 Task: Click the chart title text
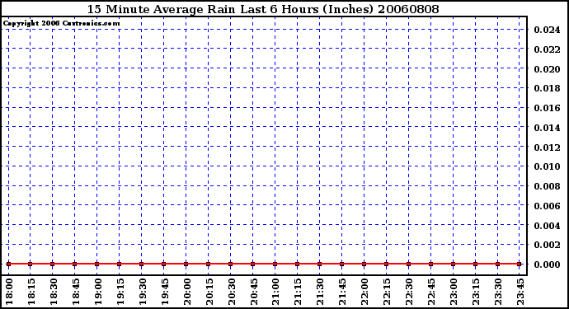(x=263, y=9)
